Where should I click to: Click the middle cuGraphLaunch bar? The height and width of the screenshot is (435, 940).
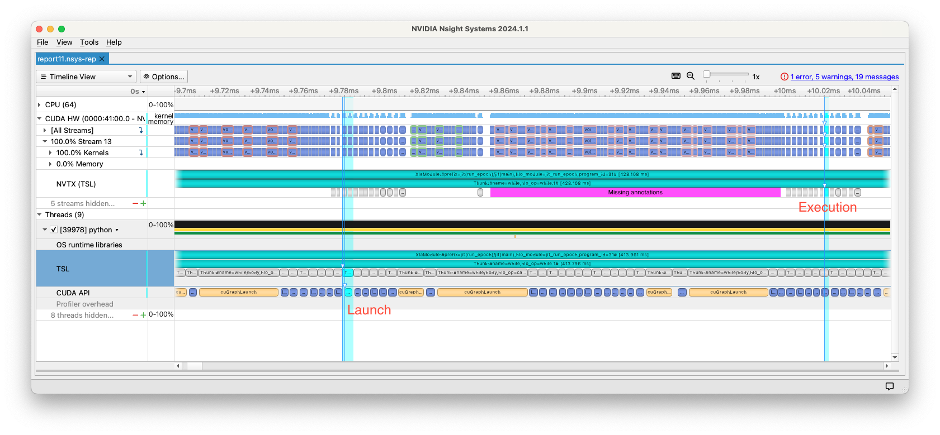point(483,292)
